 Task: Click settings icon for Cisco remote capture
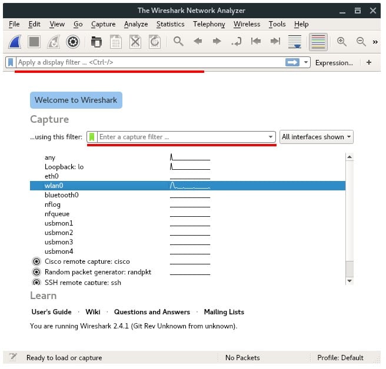[36, 261]
